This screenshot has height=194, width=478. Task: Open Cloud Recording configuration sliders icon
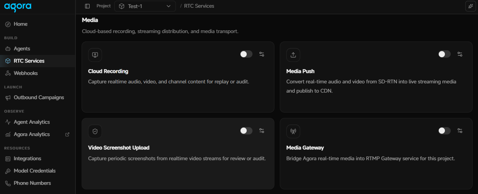[x=262, y=54]
